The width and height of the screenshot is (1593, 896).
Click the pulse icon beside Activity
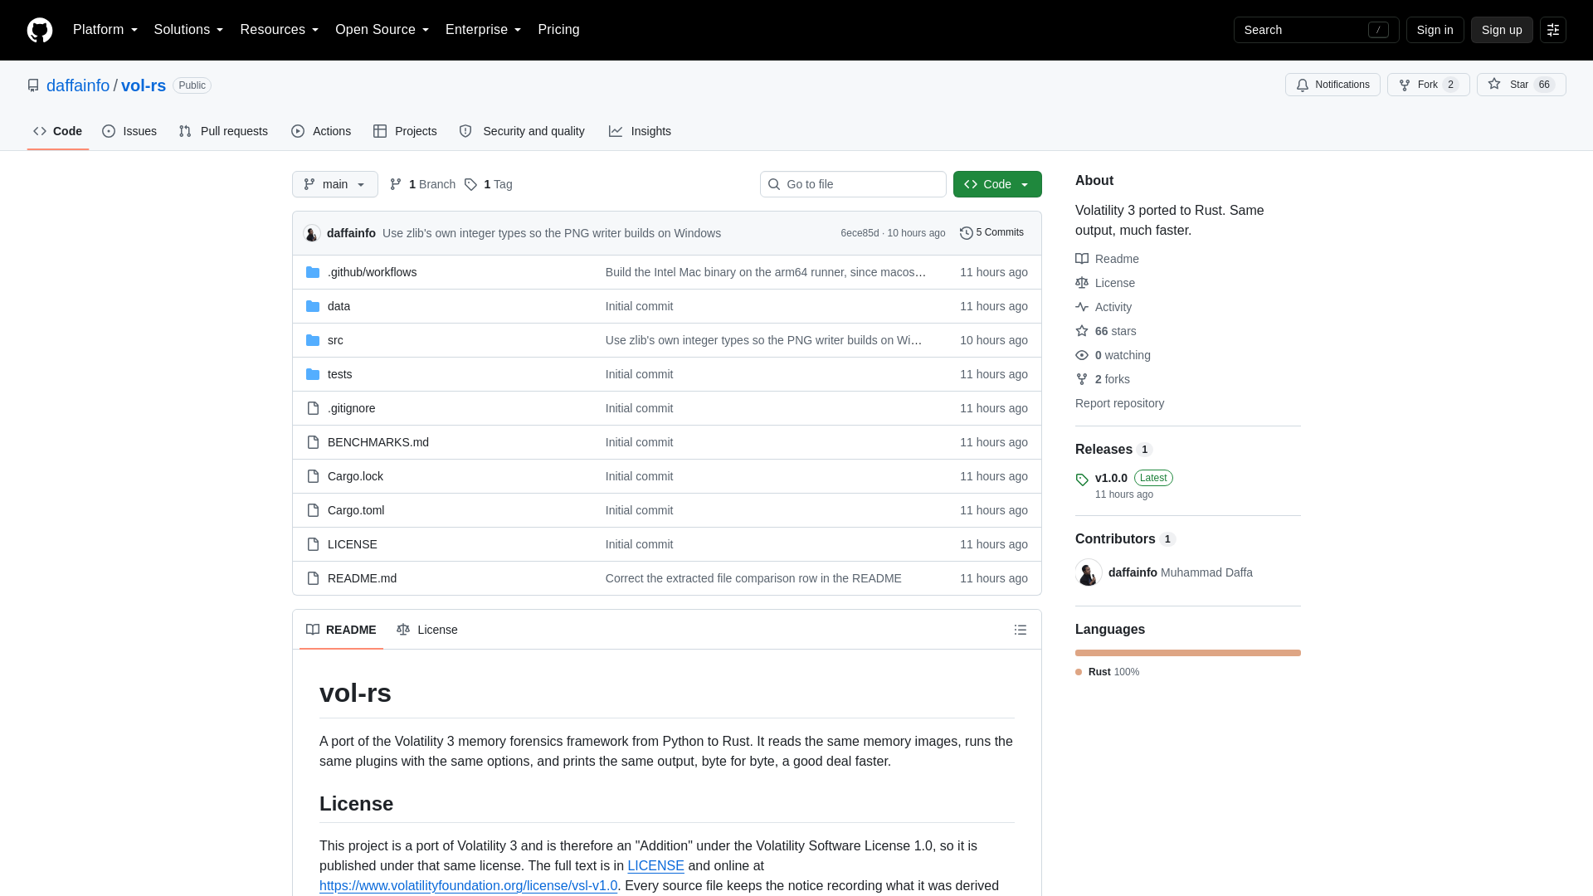coord(1082,307)
